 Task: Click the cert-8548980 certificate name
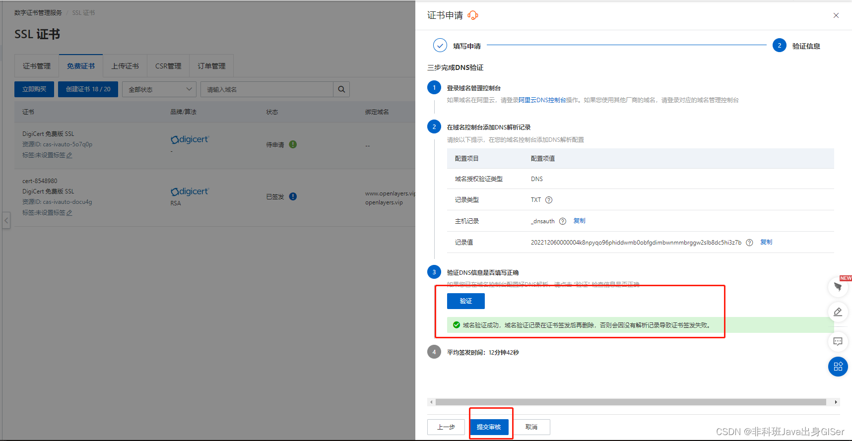pyautogui.click(x=40, y=181)
